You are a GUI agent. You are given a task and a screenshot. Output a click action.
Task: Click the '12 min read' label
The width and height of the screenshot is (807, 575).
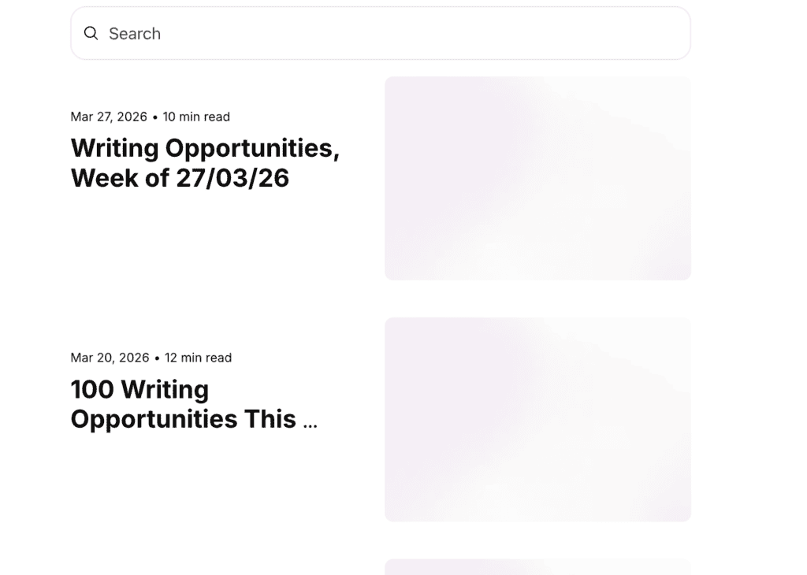(198, 358)
